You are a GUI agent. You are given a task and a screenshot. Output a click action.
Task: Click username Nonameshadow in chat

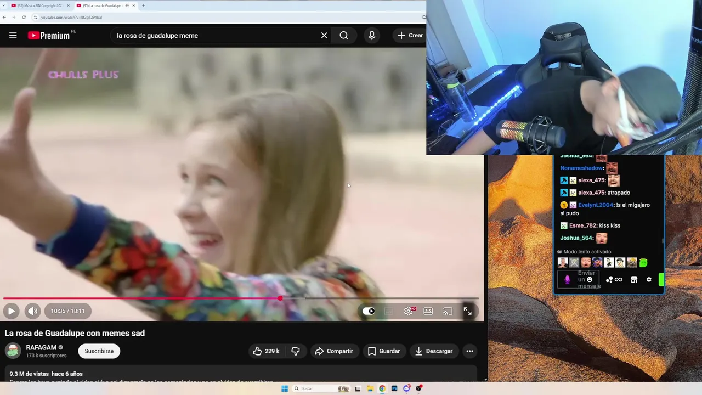point(581,168)
